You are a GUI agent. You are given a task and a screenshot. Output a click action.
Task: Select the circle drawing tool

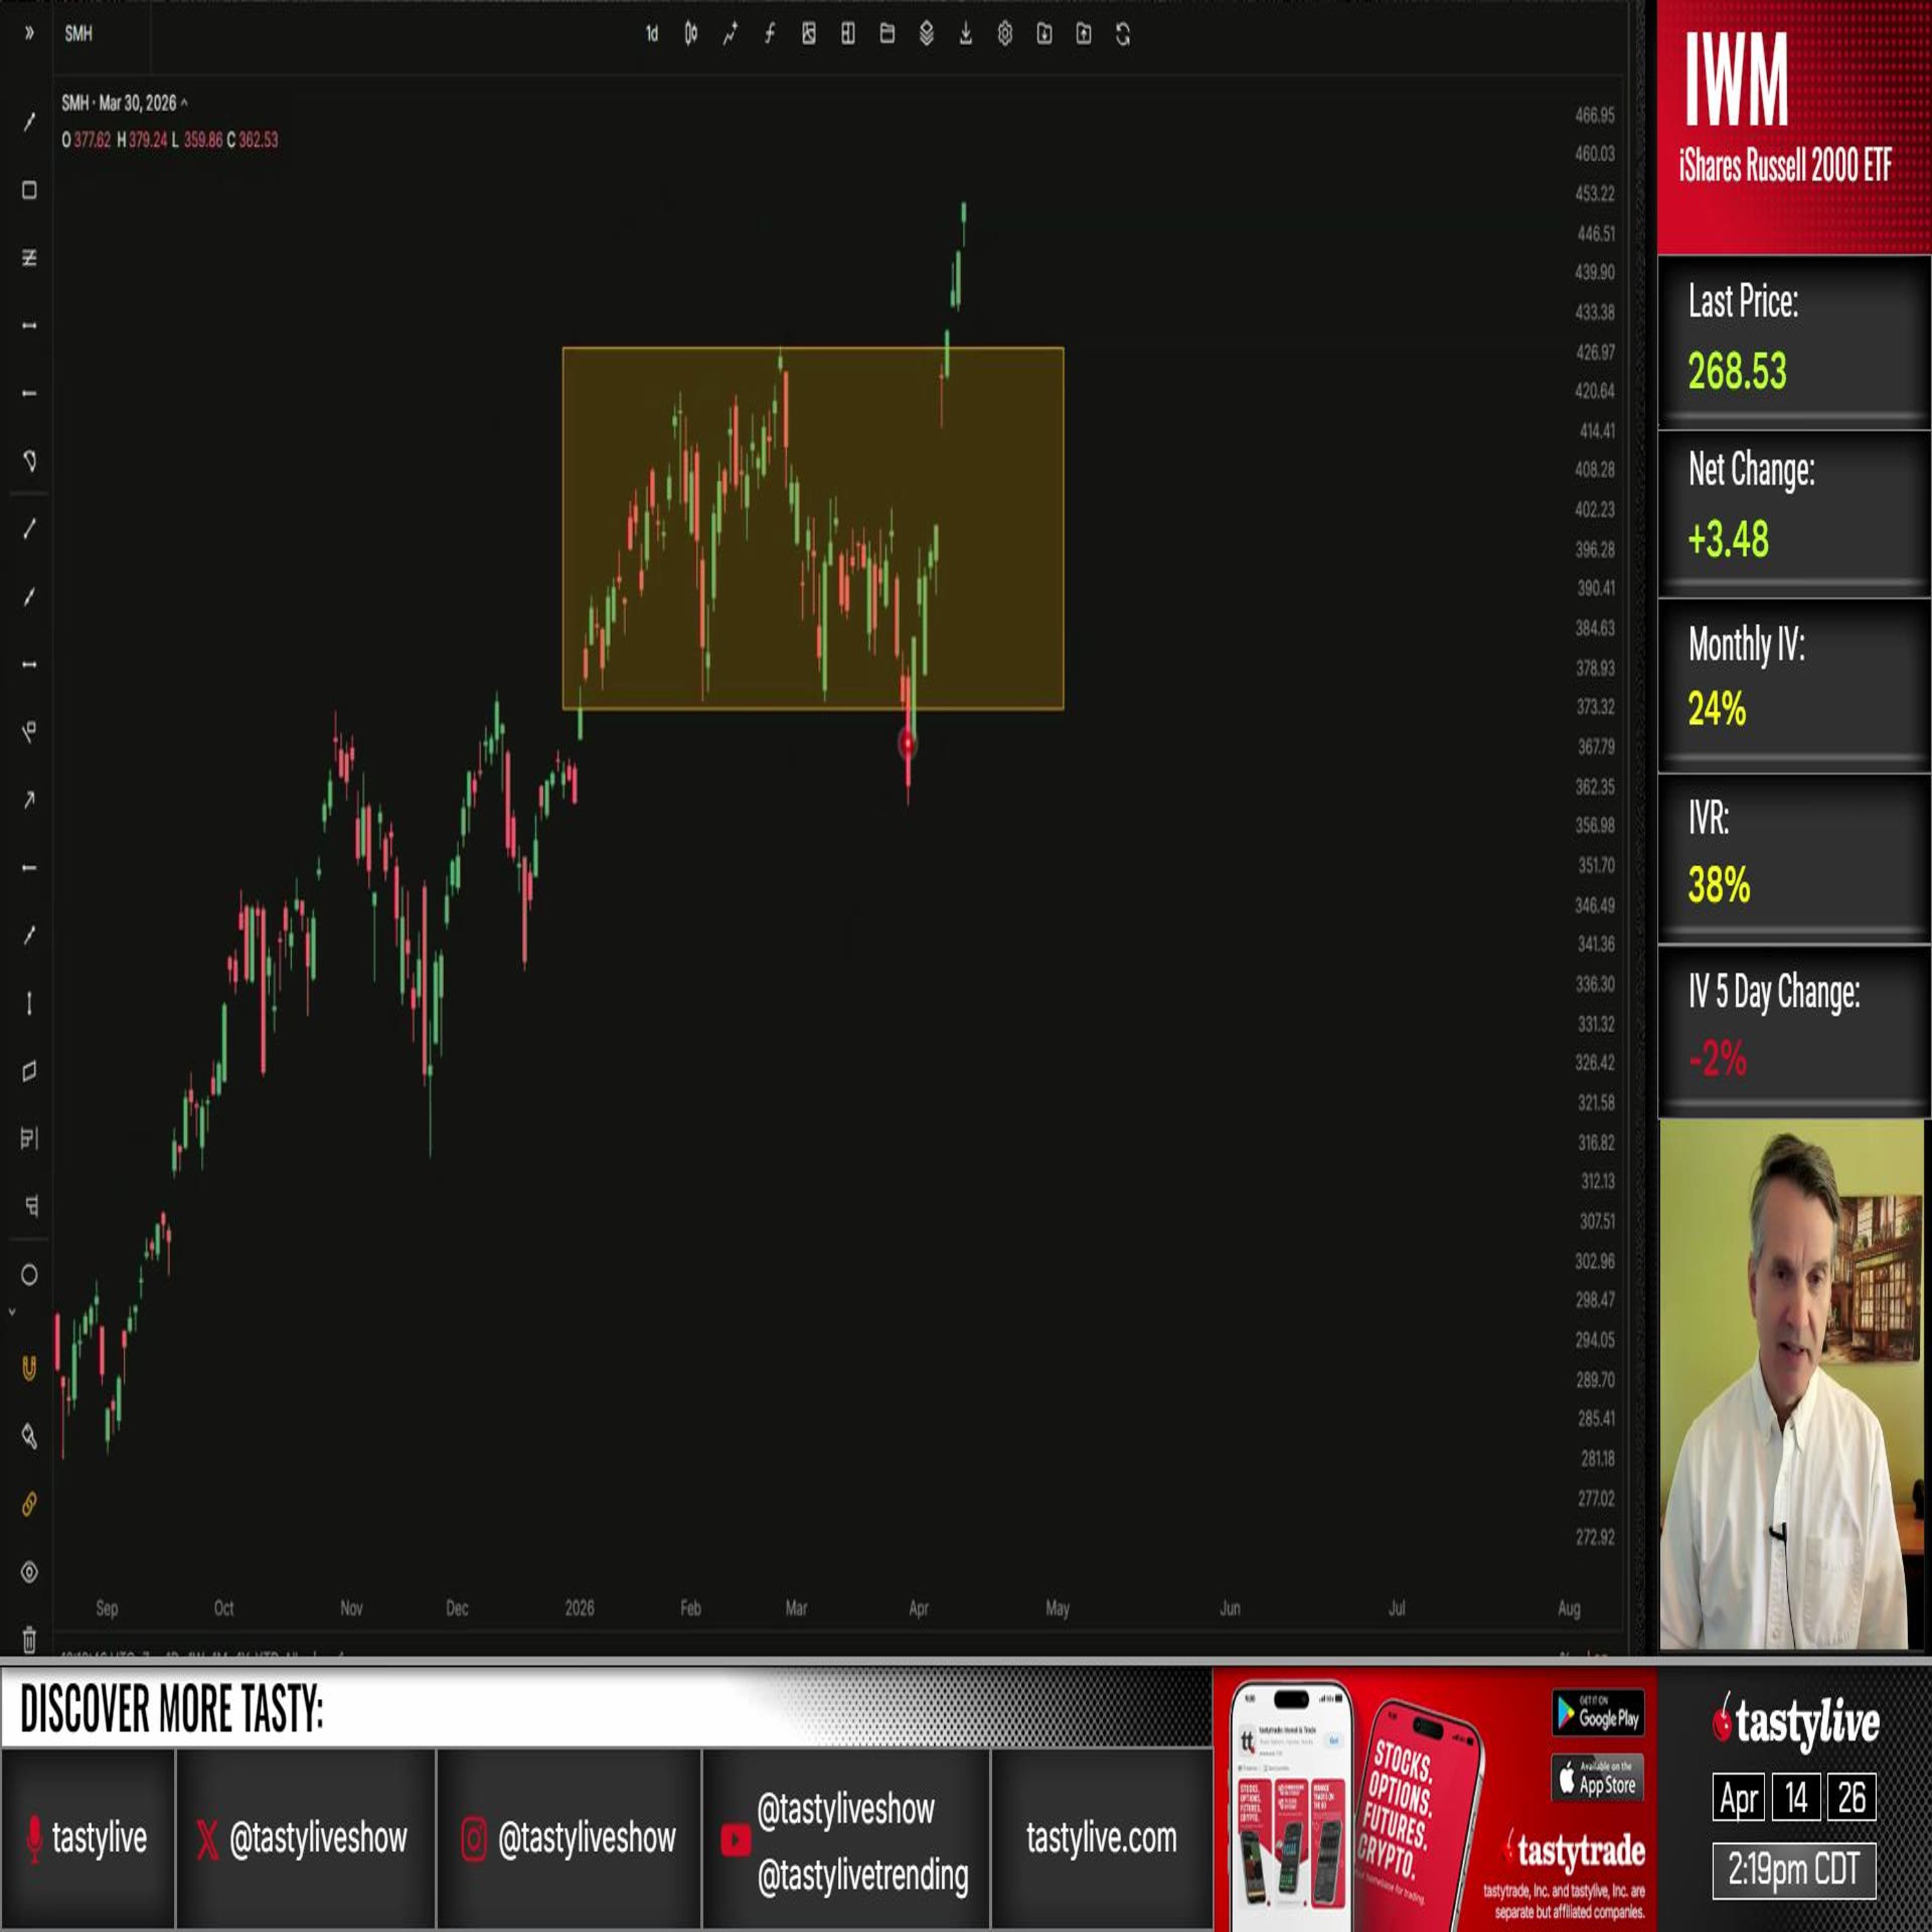pos(29,1275)
